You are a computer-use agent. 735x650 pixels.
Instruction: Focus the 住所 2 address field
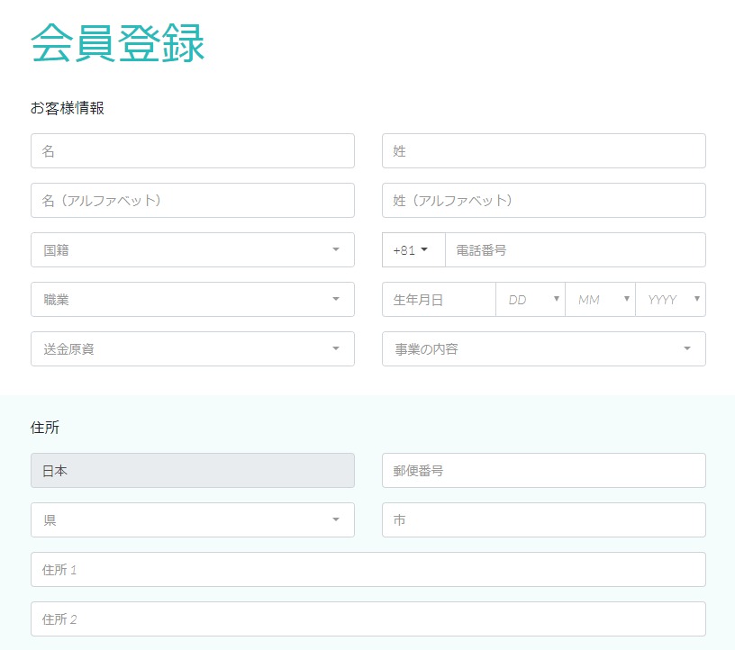click(x=367, y=619)
